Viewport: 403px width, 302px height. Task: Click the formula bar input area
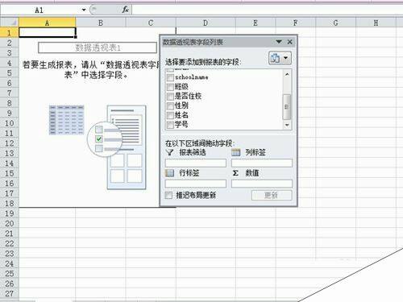(268, 10)
